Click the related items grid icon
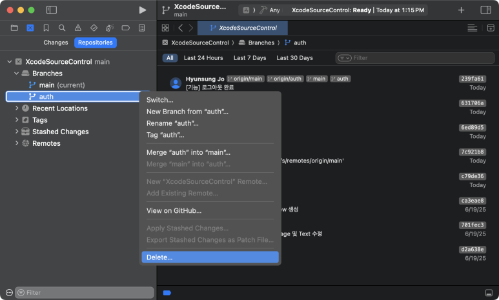The width and height of the screenshot is (499, 300). coord(165,28)
